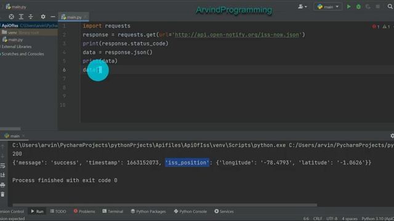Change the 4 spaces indent setting
The width and height of the screenshot is (394, 221).
click(350, 219)
